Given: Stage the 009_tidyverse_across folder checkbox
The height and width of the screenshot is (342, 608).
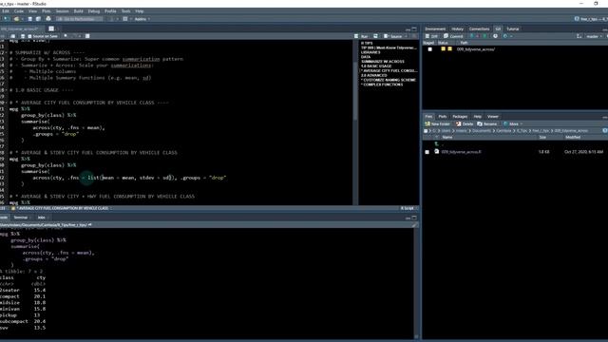Looking at the screenshot, I should point(429,49).
